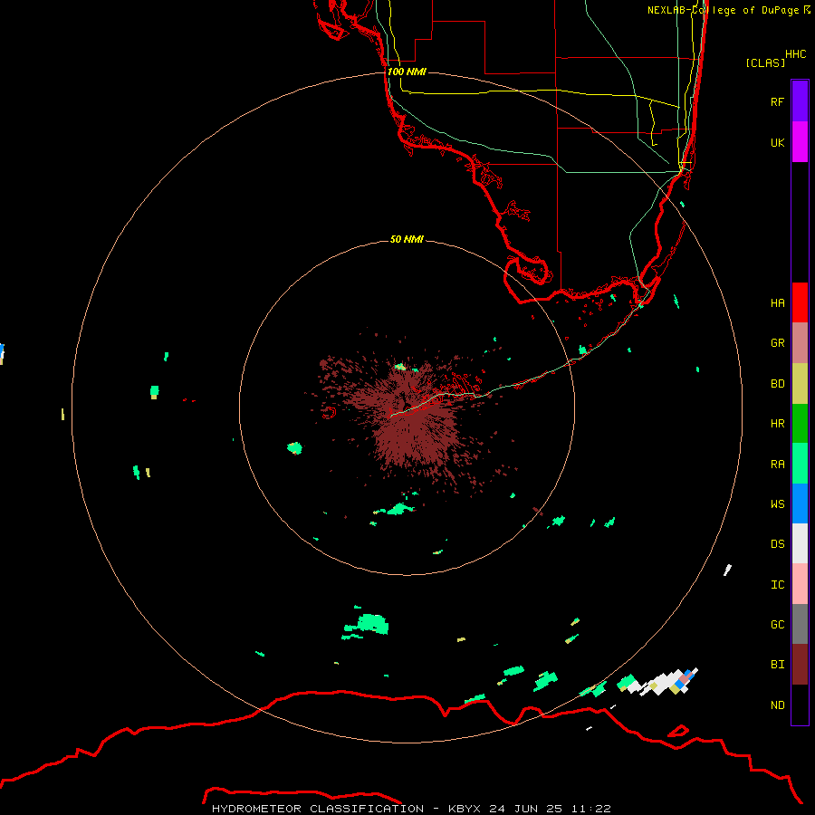Click the HR legend label
Screen dimensions: 815x815
(777, 424)
